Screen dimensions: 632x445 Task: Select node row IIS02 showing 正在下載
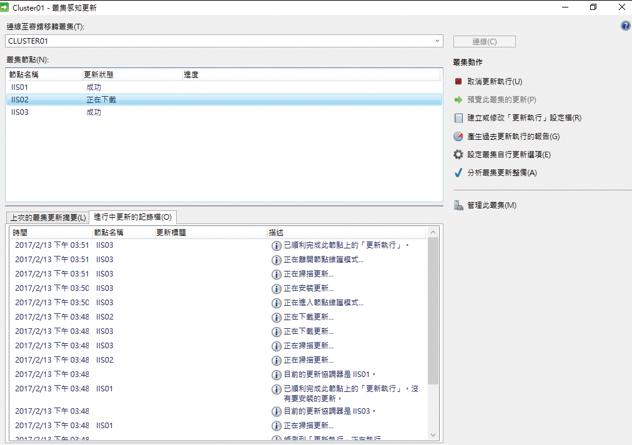point(224,100)
